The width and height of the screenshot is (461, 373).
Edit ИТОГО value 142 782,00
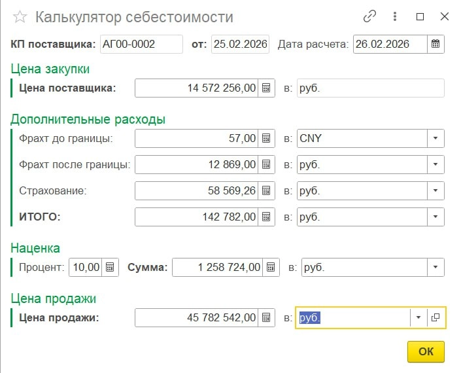click(x=196, y=217)
